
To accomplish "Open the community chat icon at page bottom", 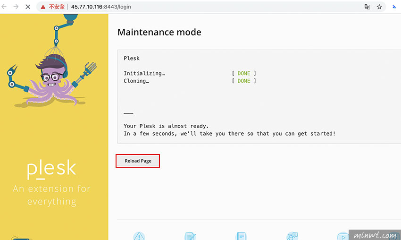I will tap(292, 236).
